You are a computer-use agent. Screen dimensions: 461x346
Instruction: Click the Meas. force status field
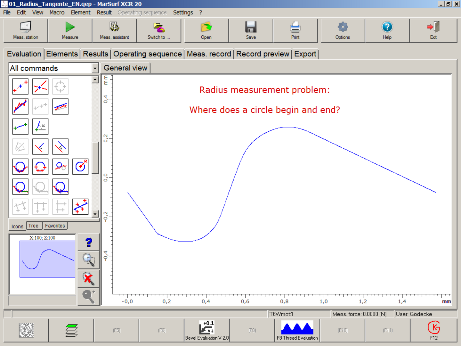pyautogui.click(x=362, y=314)
